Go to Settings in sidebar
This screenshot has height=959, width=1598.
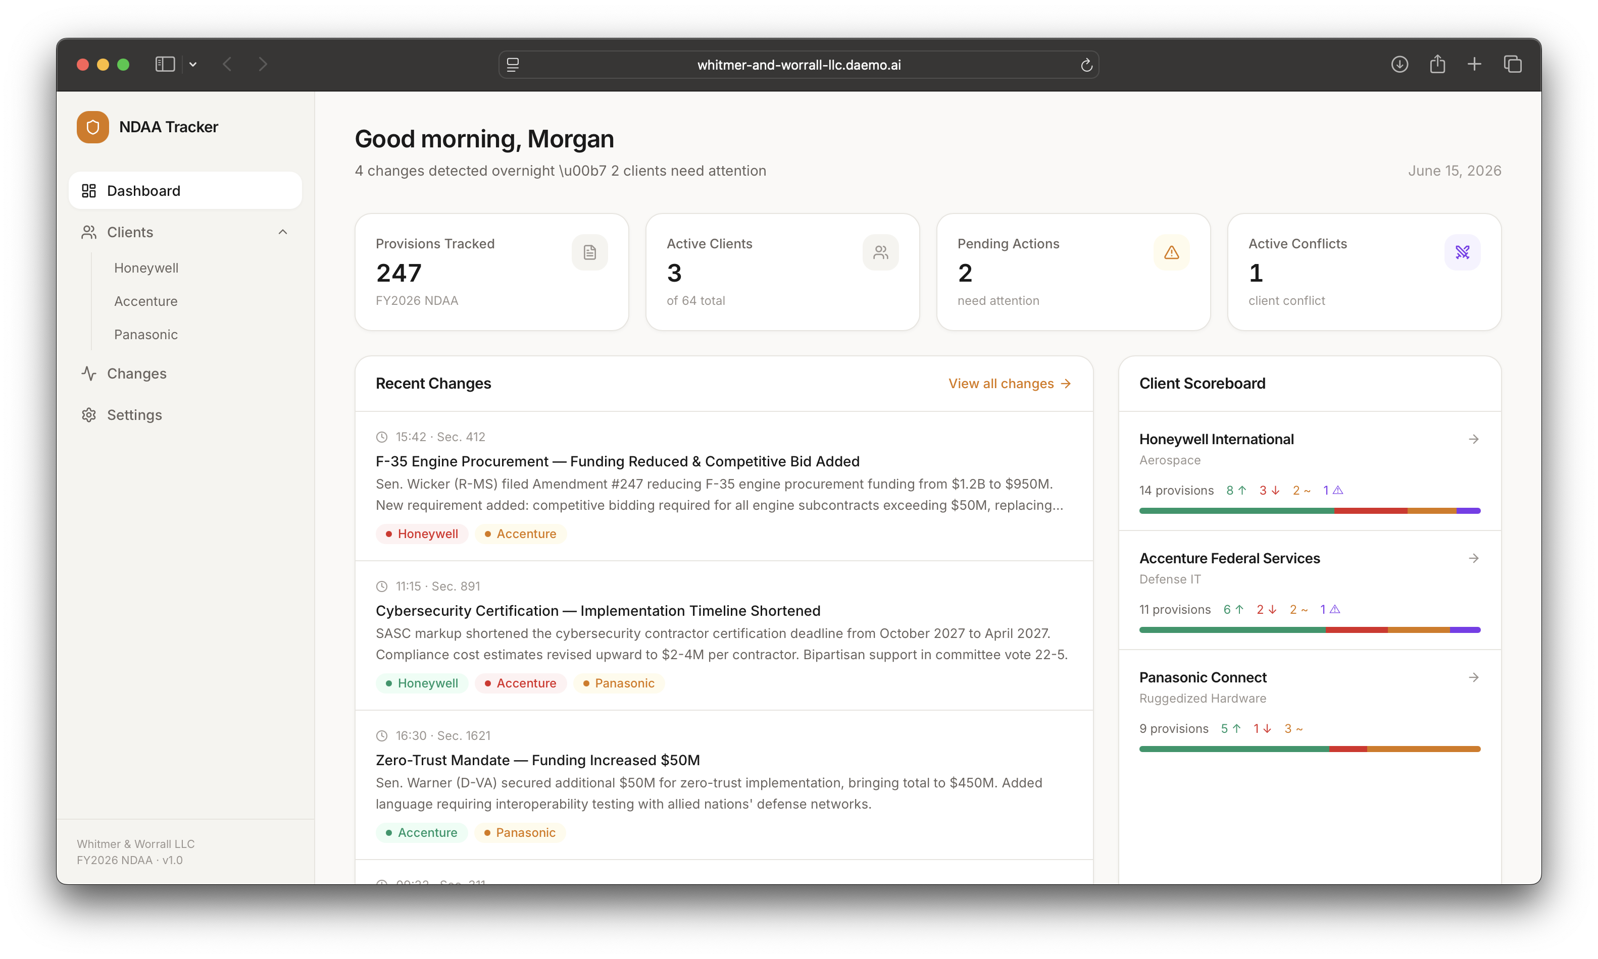(134, 415)
